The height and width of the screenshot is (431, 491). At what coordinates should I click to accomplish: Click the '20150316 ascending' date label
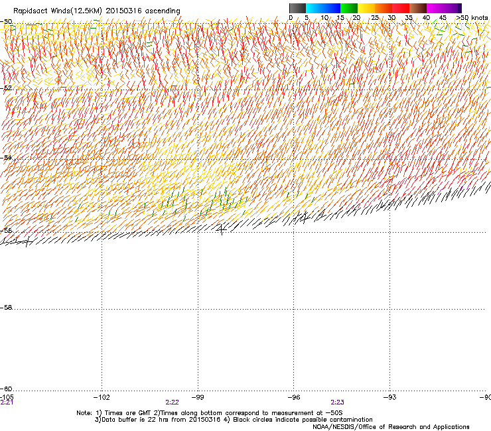pos(143,11)
